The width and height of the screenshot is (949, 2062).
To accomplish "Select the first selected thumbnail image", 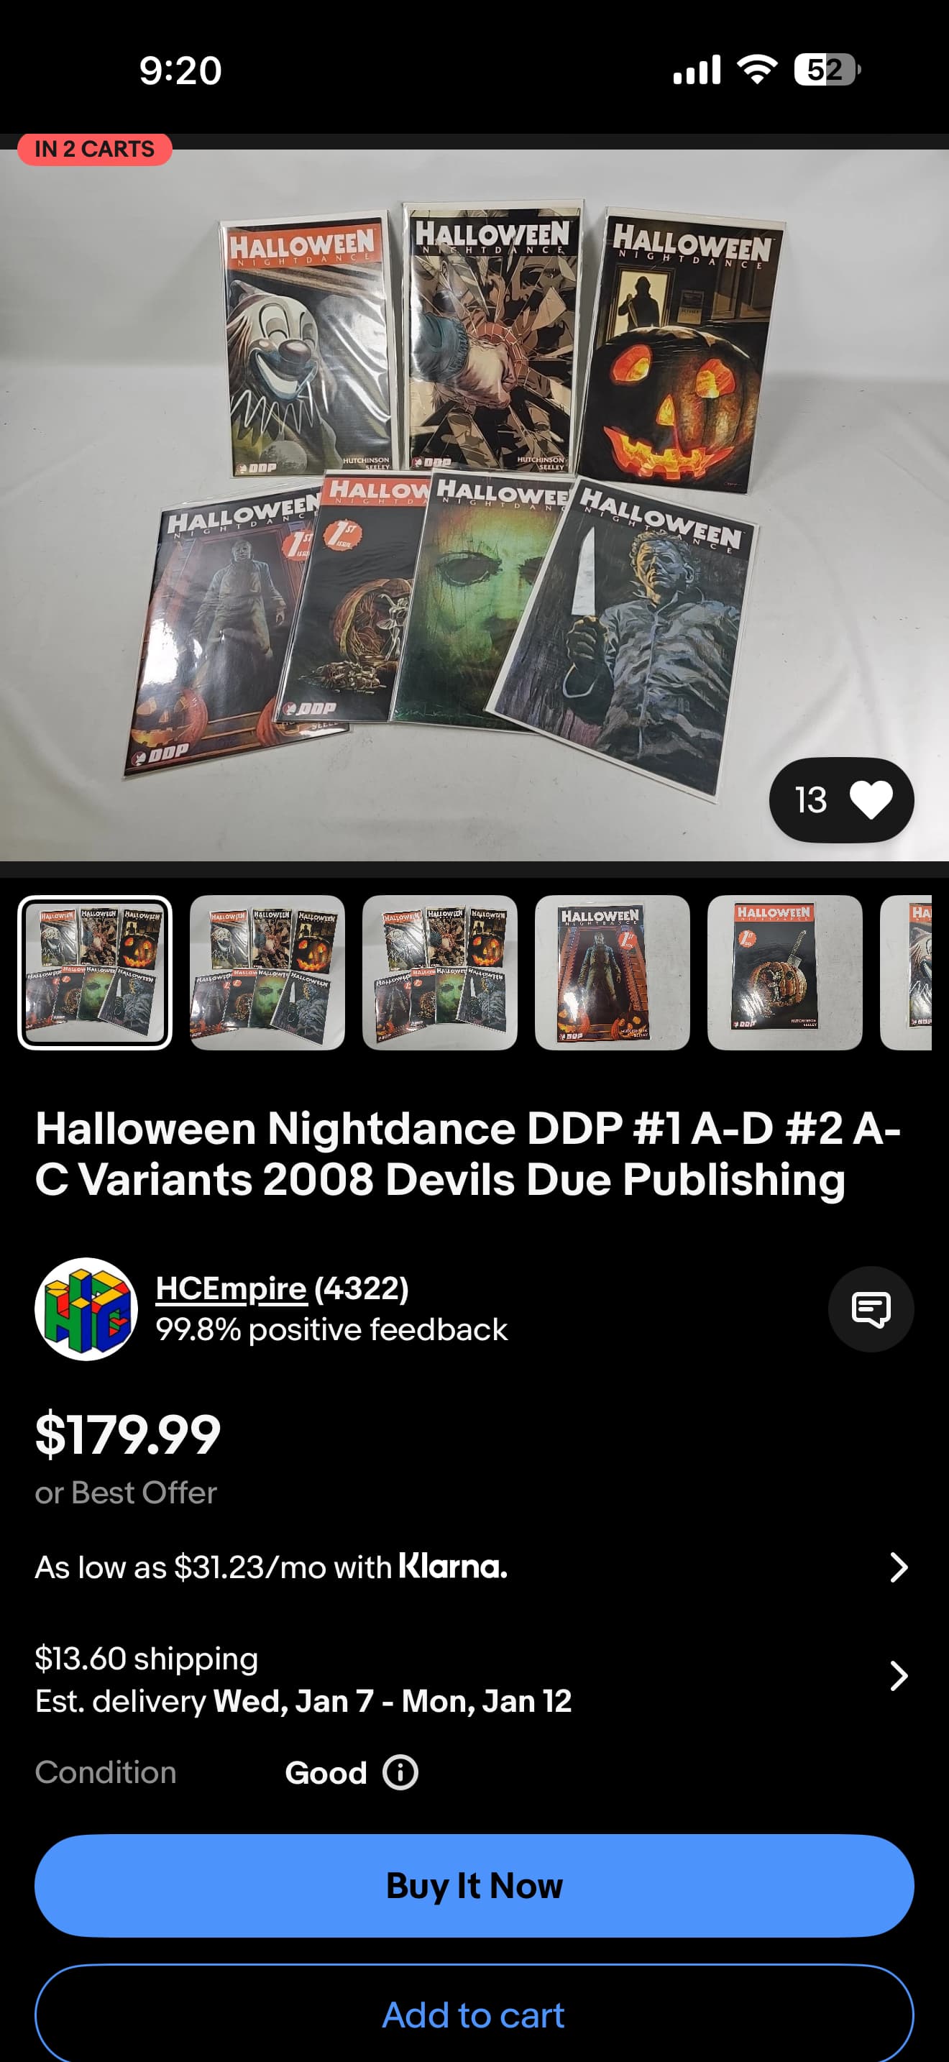I will click(x=95, y=973).
